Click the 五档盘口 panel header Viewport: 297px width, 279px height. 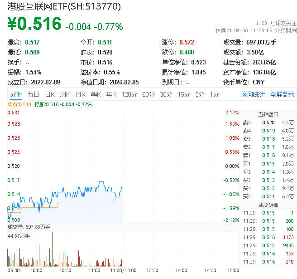[268, 114]
